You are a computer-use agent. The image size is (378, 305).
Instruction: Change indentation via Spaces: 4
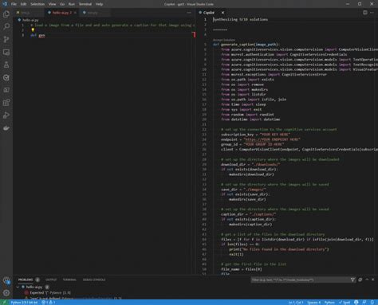(313, 303)
